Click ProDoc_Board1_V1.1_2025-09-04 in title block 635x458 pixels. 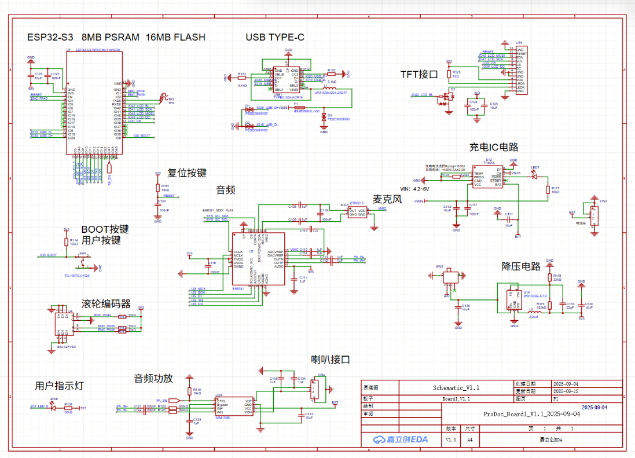coord(532,414)
